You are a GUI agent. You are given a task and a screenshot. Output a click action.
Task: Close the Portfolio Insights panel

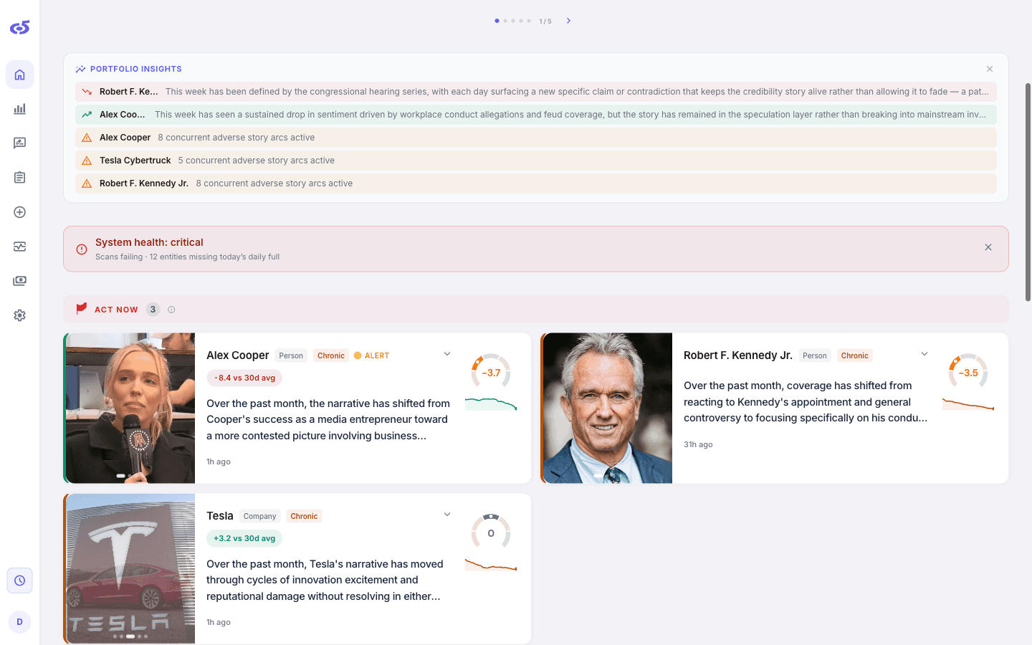point(990,69)
